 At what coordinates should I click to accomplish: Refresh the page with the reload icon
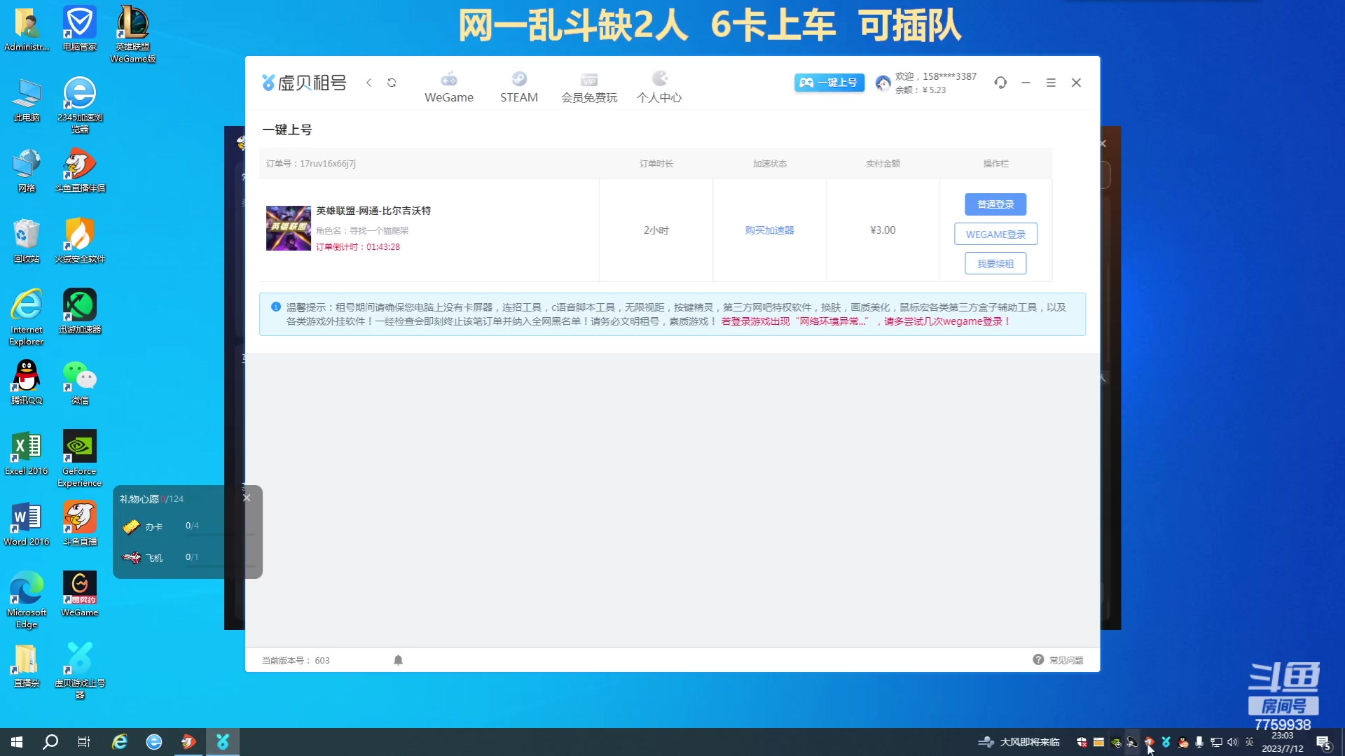pos(392,83)
